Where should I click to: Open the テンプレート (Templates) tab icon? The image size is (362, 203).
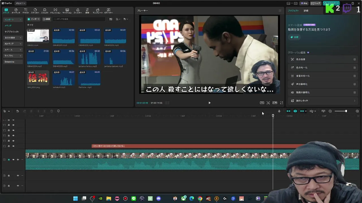tap(98, 11)
